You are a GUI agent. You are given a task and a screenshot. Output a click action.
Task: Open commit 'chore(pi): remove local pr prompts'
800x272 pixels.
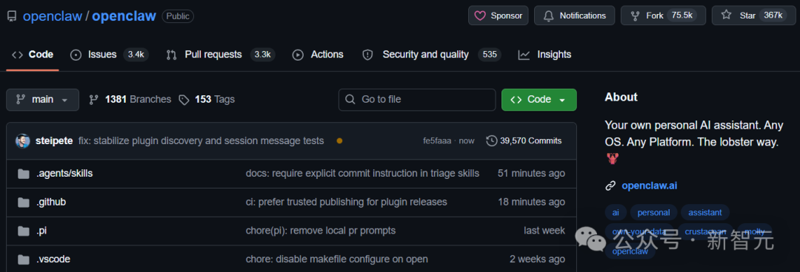[x=321, y=231]
